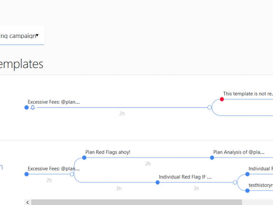273x205 pixels.
Task: Click the 'Plan Analysis of @pla...' label
Action: point(239,152)
